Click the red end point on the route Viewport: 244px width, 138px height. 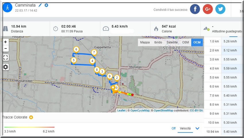coord(132,95)
